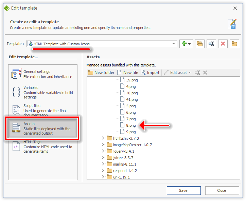Select respond-1.4.2 folder name

click(125, 171)
